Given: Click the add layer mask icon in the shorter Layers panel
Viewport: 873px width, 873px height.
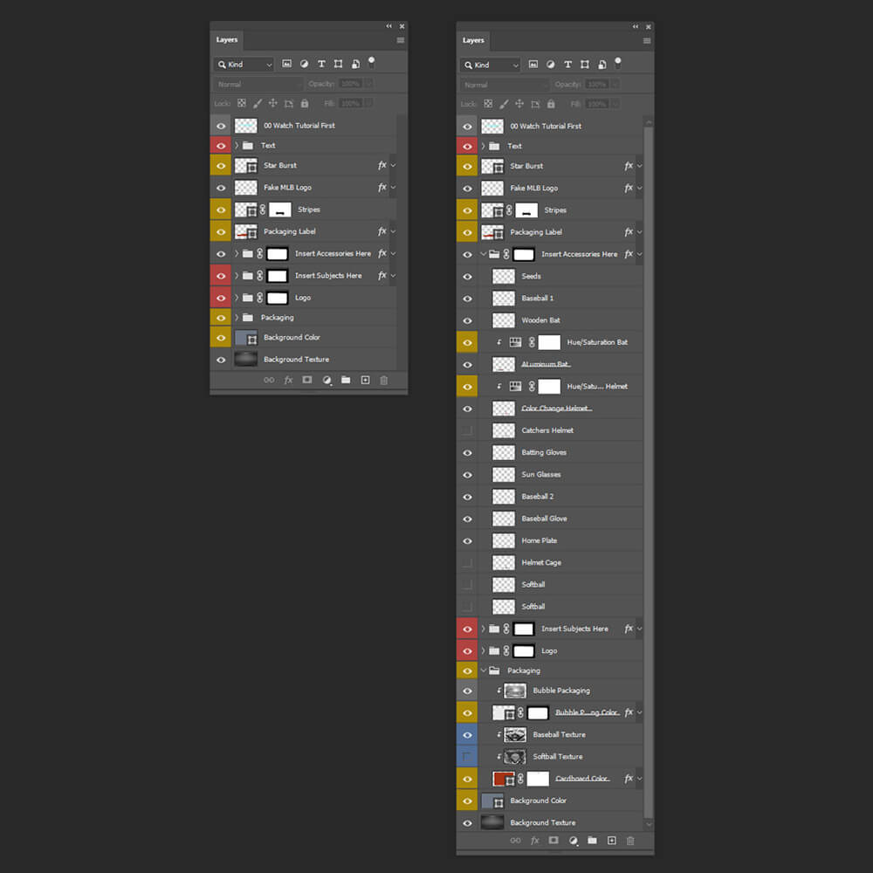Looking at the screenshot, I should pos(307,380).
